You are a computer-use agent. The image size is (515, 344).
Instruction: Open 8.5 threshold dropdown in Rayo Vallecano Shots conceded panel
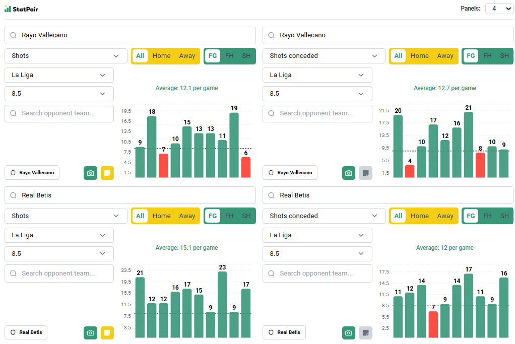coord(317,94)
